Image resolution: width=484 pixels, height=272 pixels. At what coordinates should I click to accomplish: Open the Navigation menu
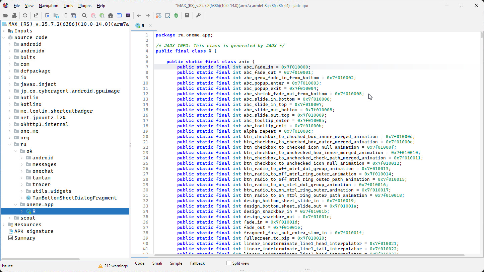pos(48,6)
